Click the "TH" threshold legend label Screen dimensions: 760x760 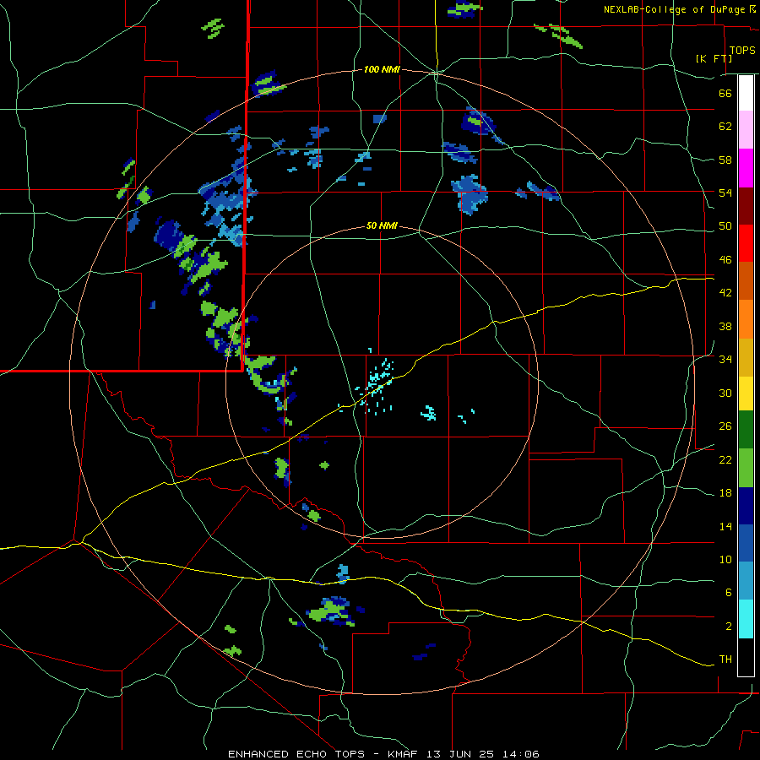725,660
